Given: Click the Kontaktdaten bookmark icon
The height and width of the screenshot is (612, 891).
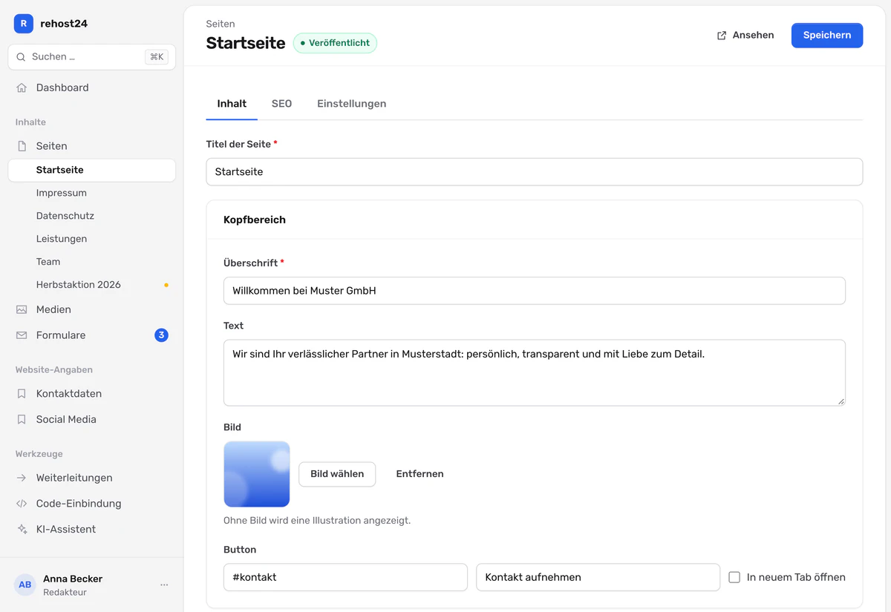Looking at the screenshot, I should click(x=22, y=394).
